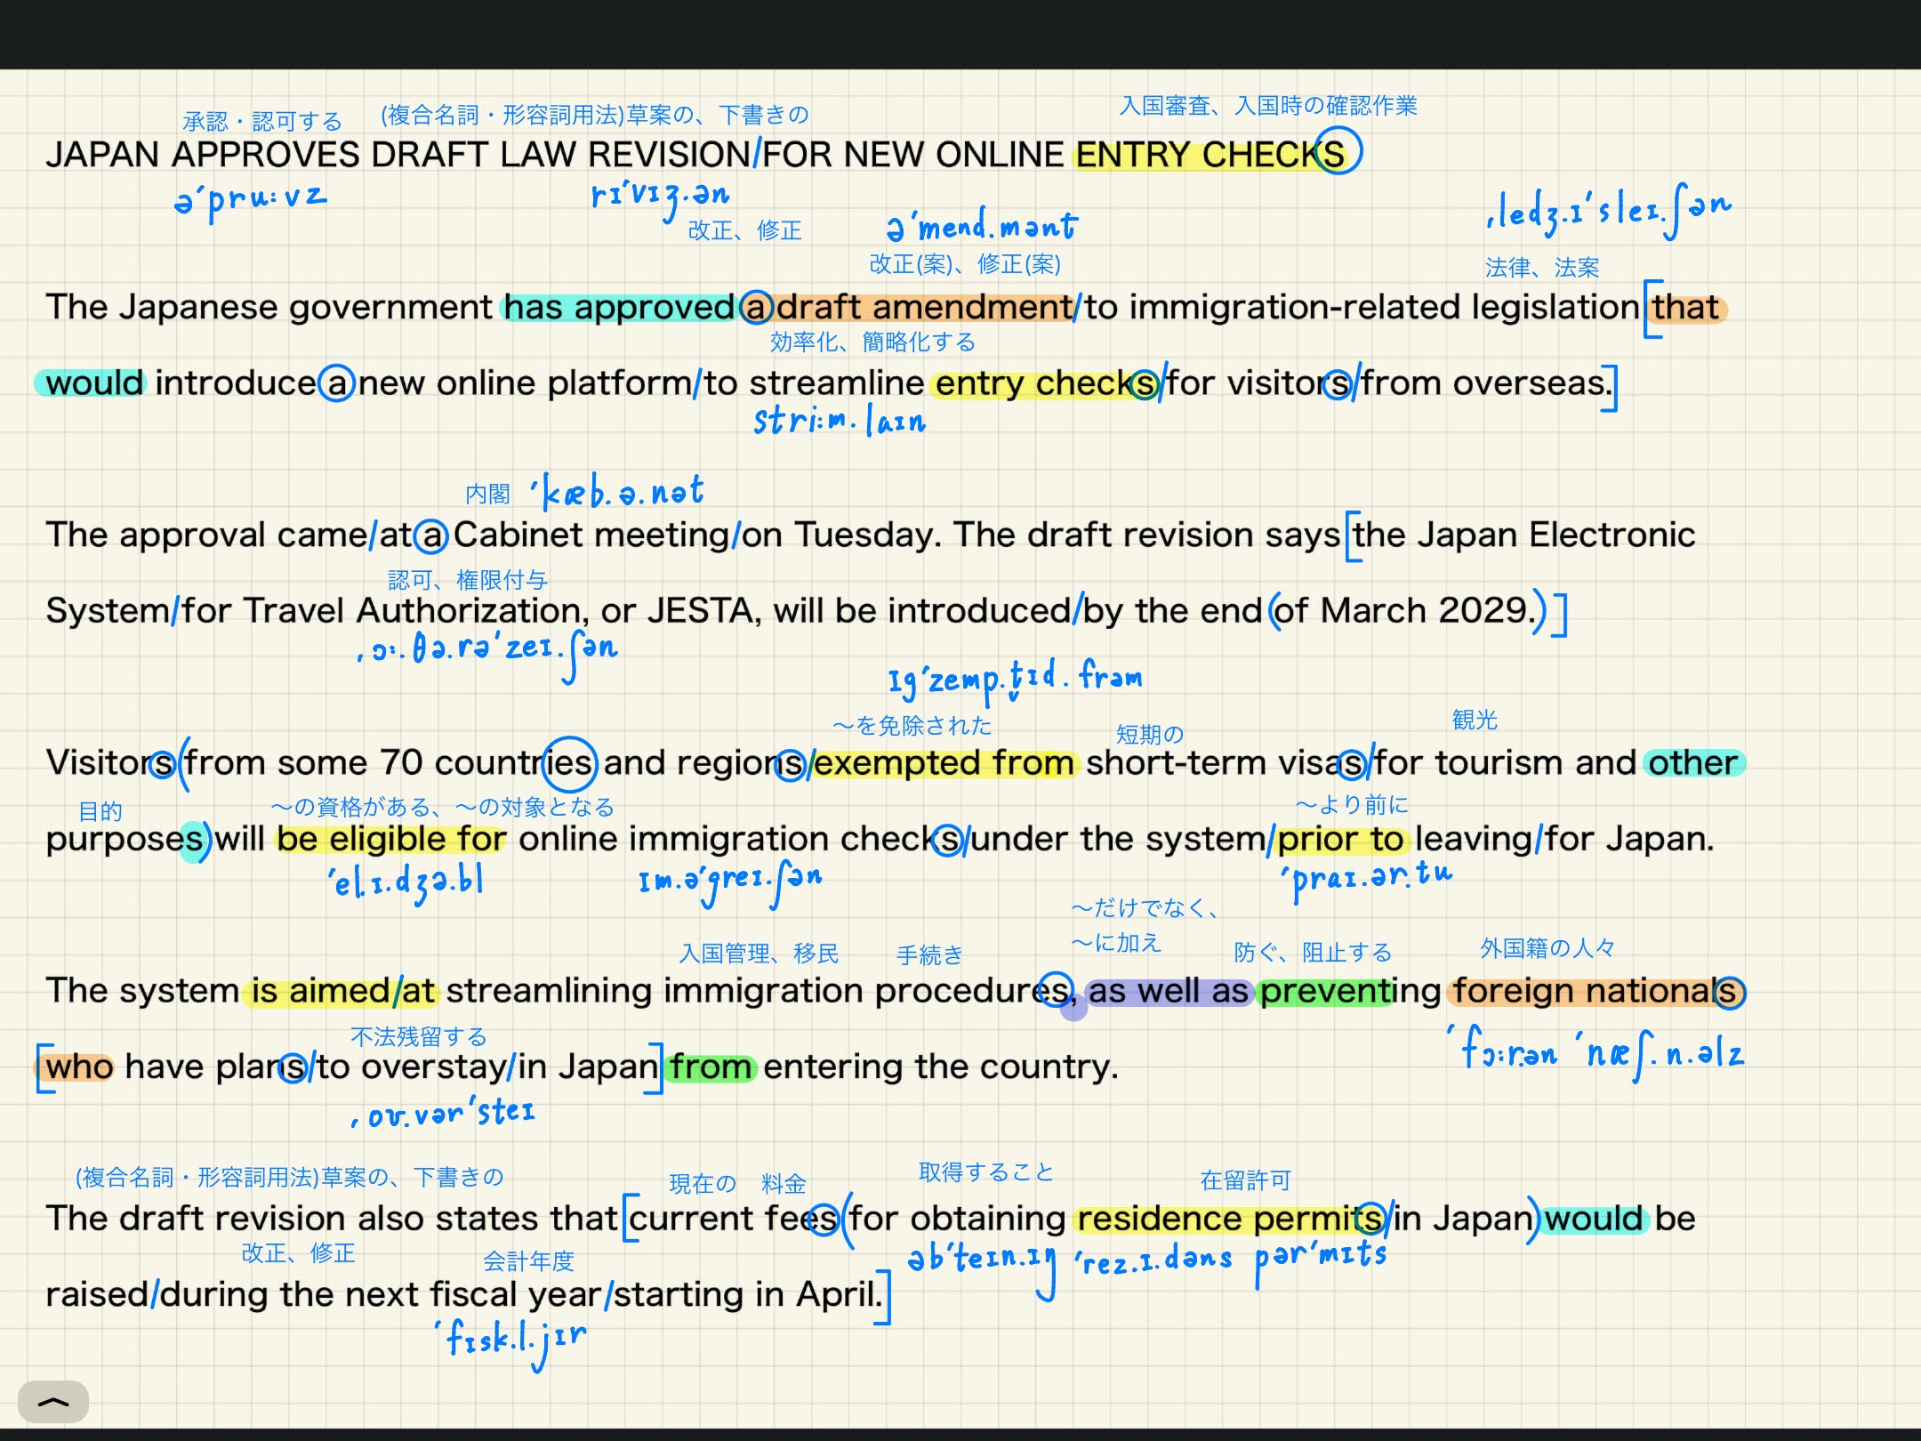Tap the word 'JESTA' in the text
Image resolution: width=1921 pixels, height=1441 pixels.
pyautogui.click(x=700, y=611)
